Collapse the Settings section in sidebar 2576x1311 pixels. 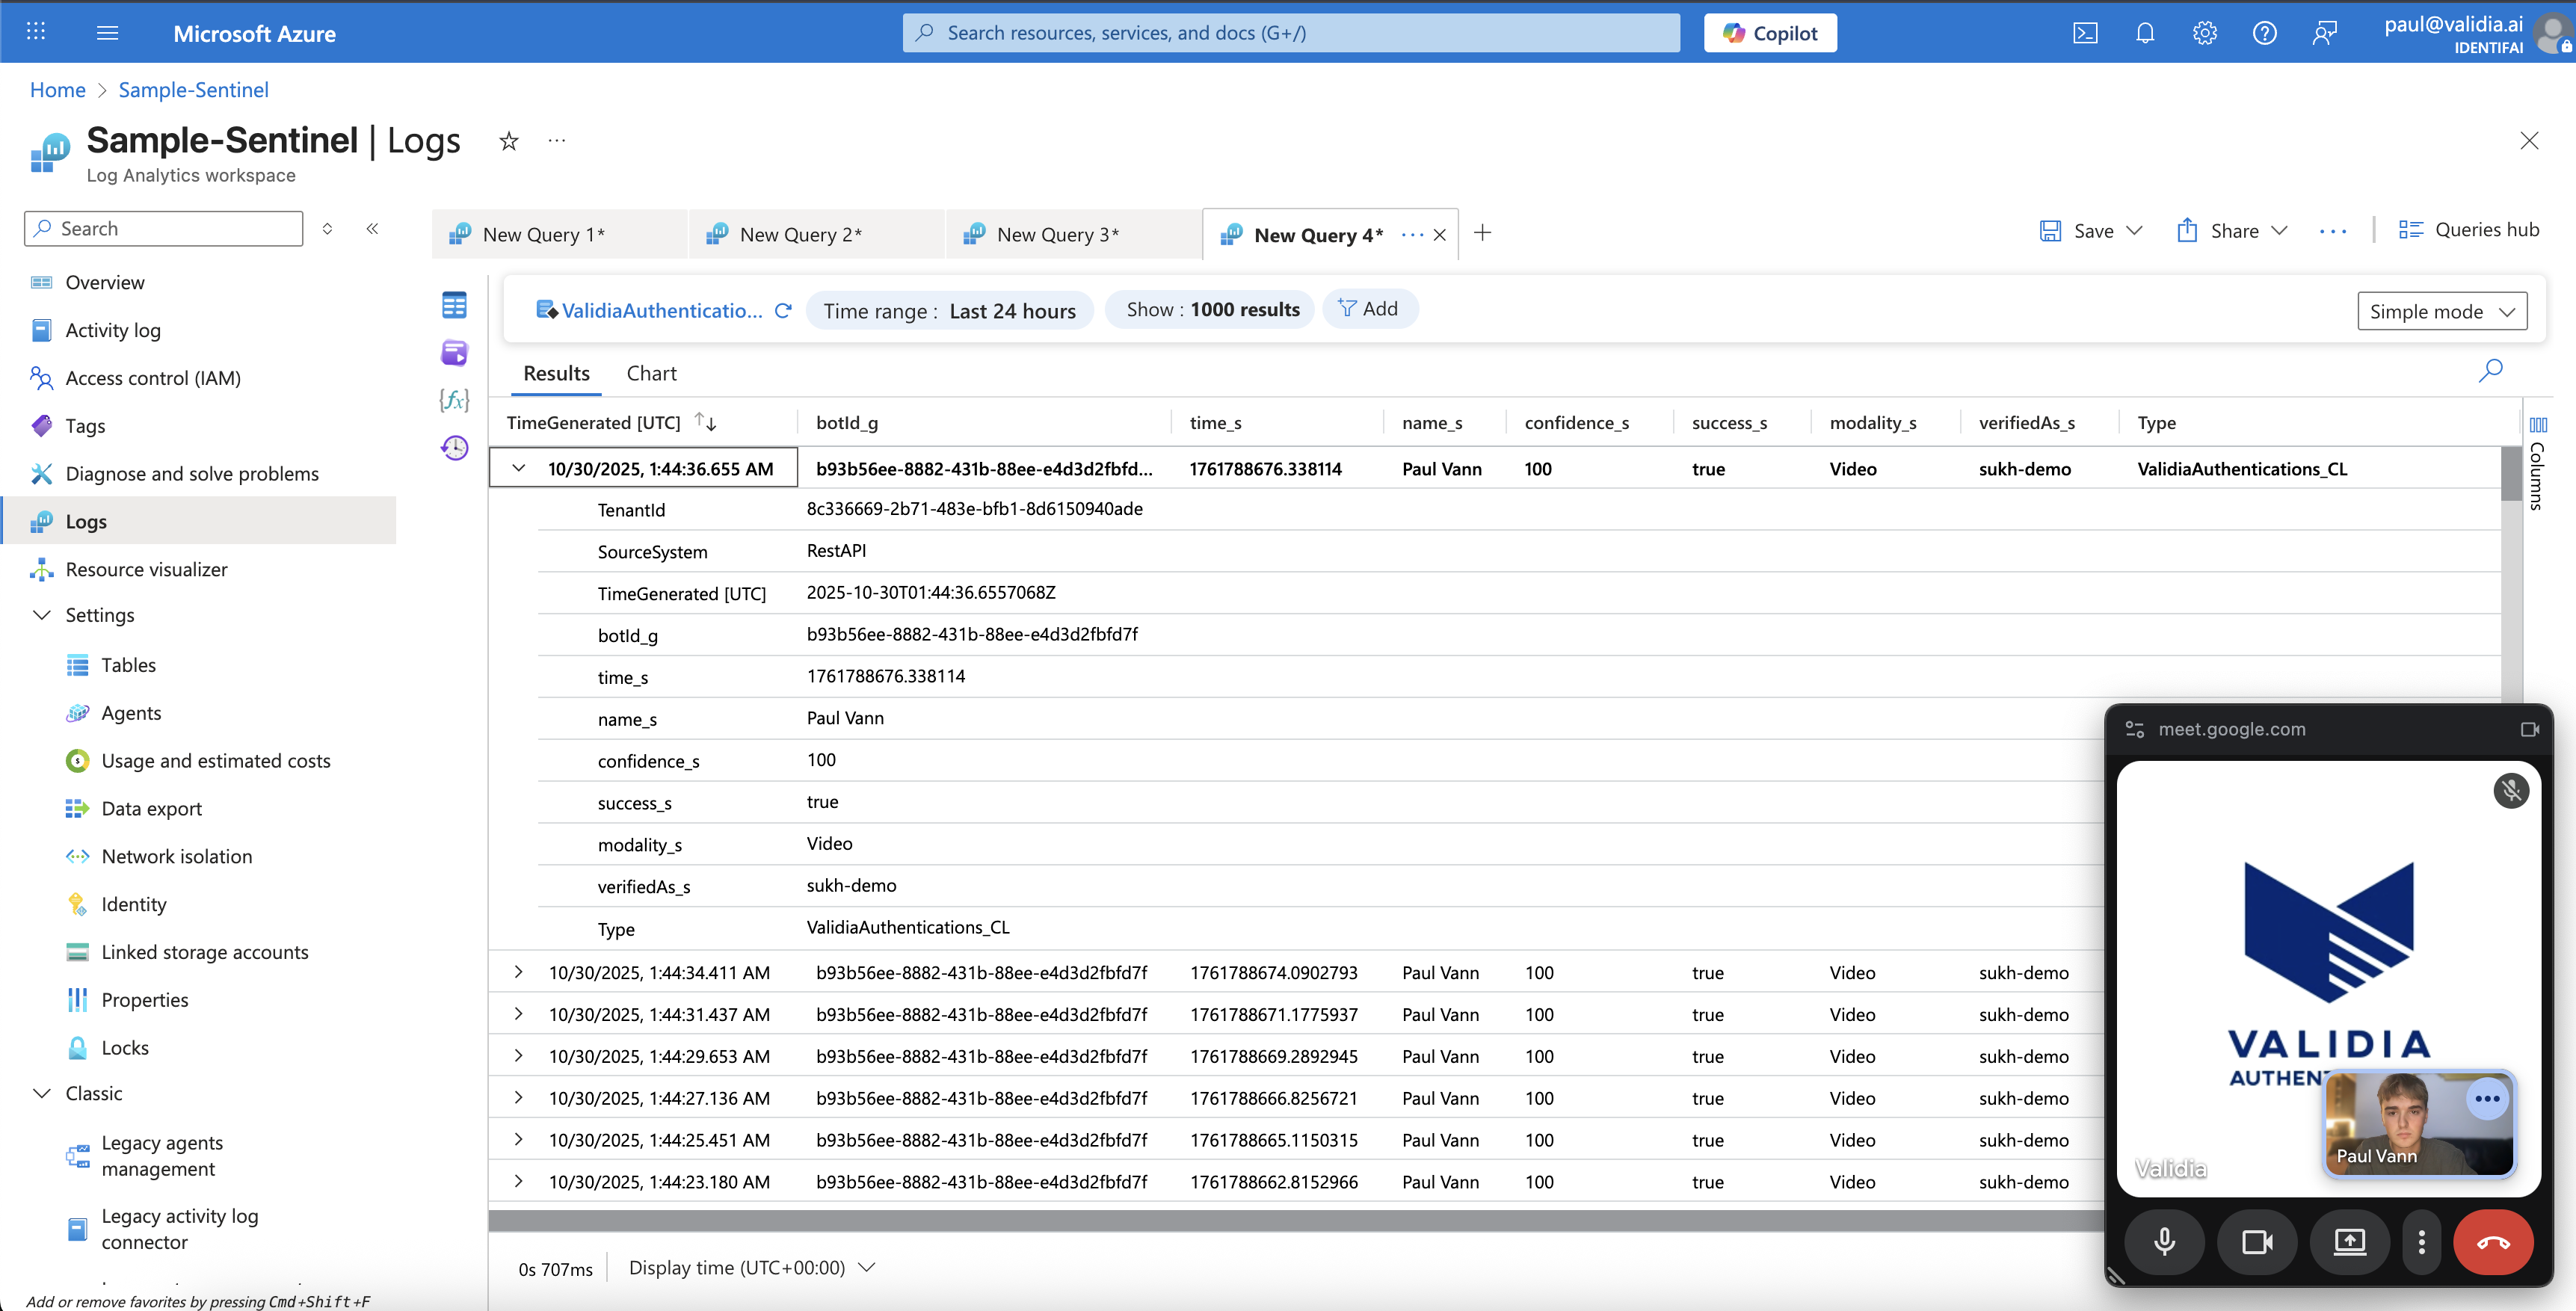coord(42,615)
